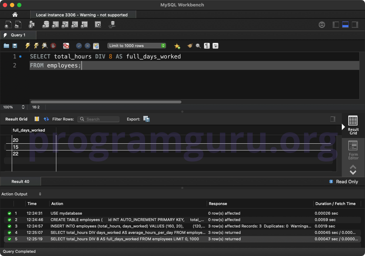Toggle invisible characters display
Screen dimensions: 365x256
207,46
